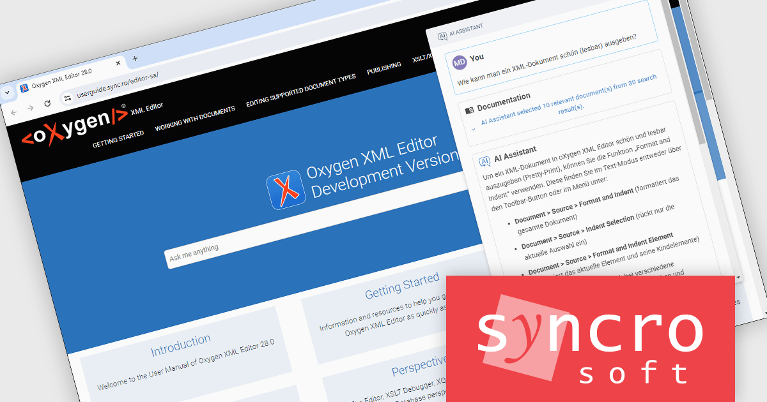Click 'Oxygen XML Editor Development Version' heading
Viewport: 767px width, 402px height.
click(x=385, y=166)
